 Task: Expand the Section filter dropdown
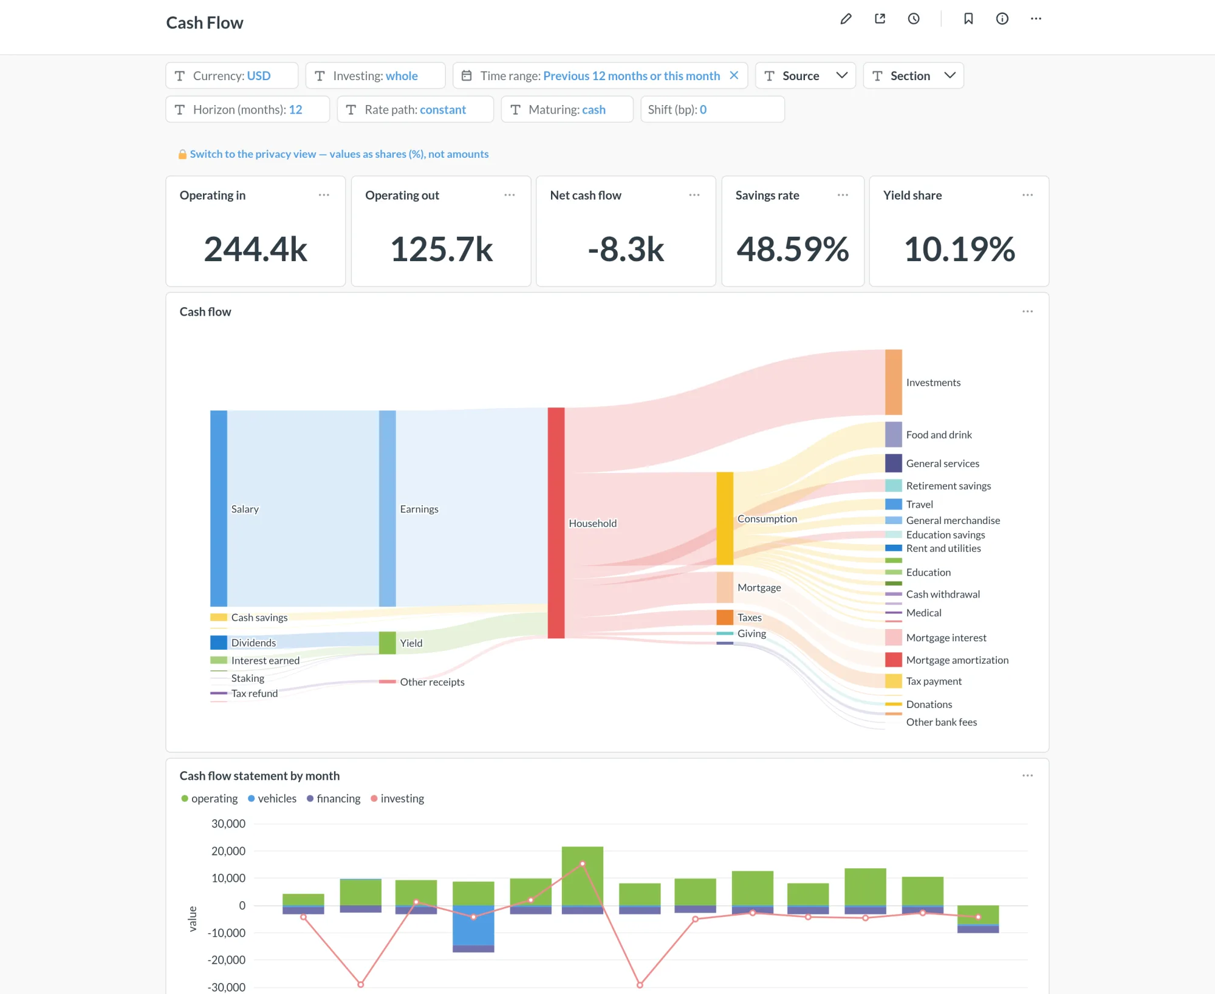913,76
